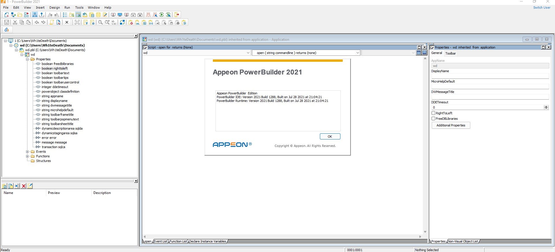Click the Find magnifier toolbar icon
This screenshot has width=555, height=252.
pos(100,22)
